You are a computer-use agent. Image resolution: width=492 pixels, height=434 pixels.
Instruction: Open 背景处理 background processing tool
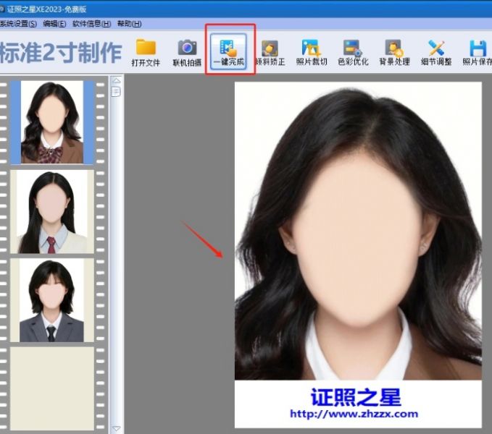point(394,53)
